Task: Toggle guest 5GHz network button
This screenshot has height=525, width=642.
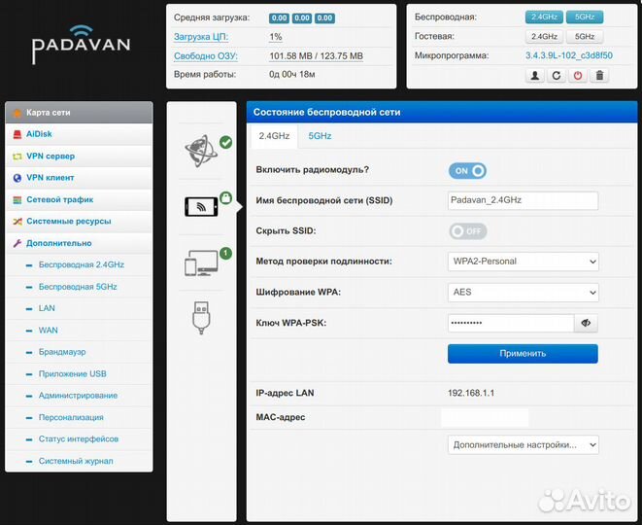Action: pyautogui.click(x=585, y=37)
